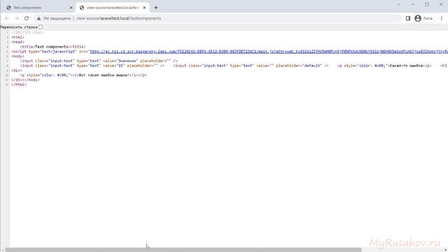Click the not secure warning icon
The width and height of the screenshot is (448, 252).
point(39,18)
